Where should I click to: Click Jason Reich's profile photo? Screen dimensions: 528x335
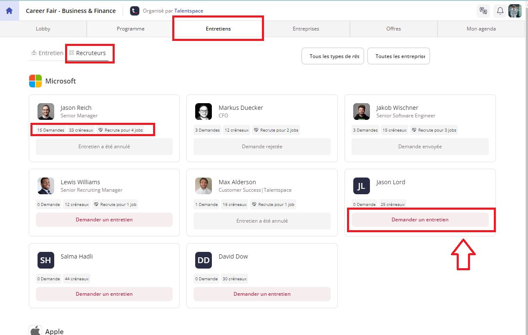[46, 112]
